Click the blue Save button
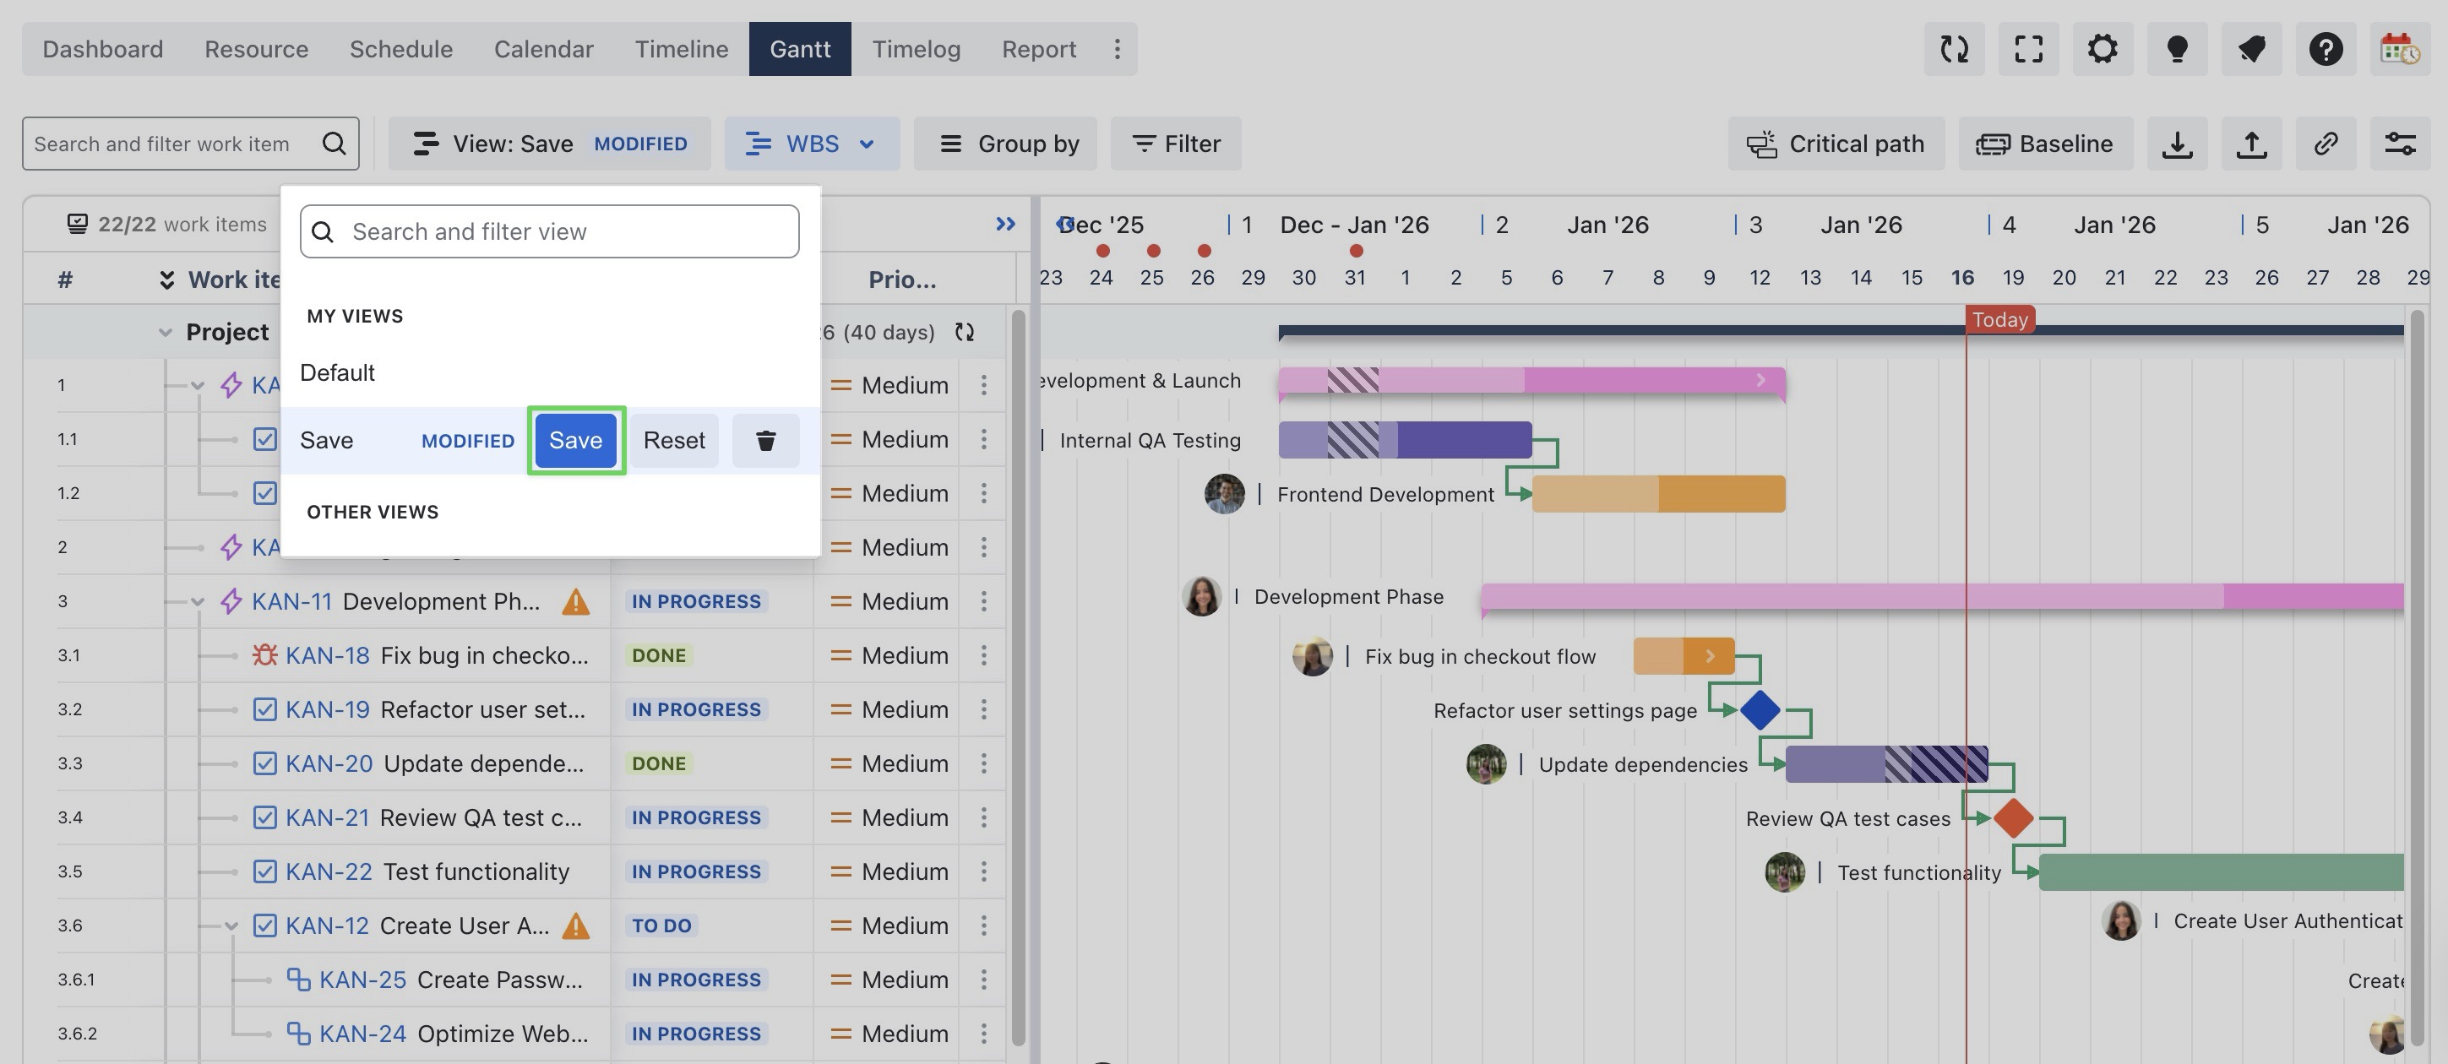This screenshot has width=2448, height=1064. click(575, 441)
